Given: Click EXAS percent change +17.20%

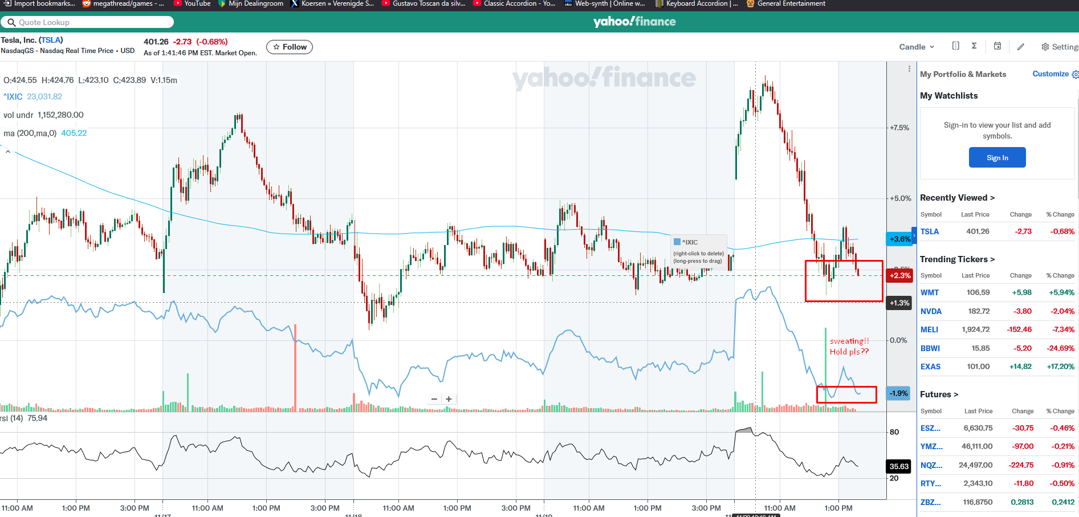Looking at the screenshot, I should click(x=1061, y=367).
